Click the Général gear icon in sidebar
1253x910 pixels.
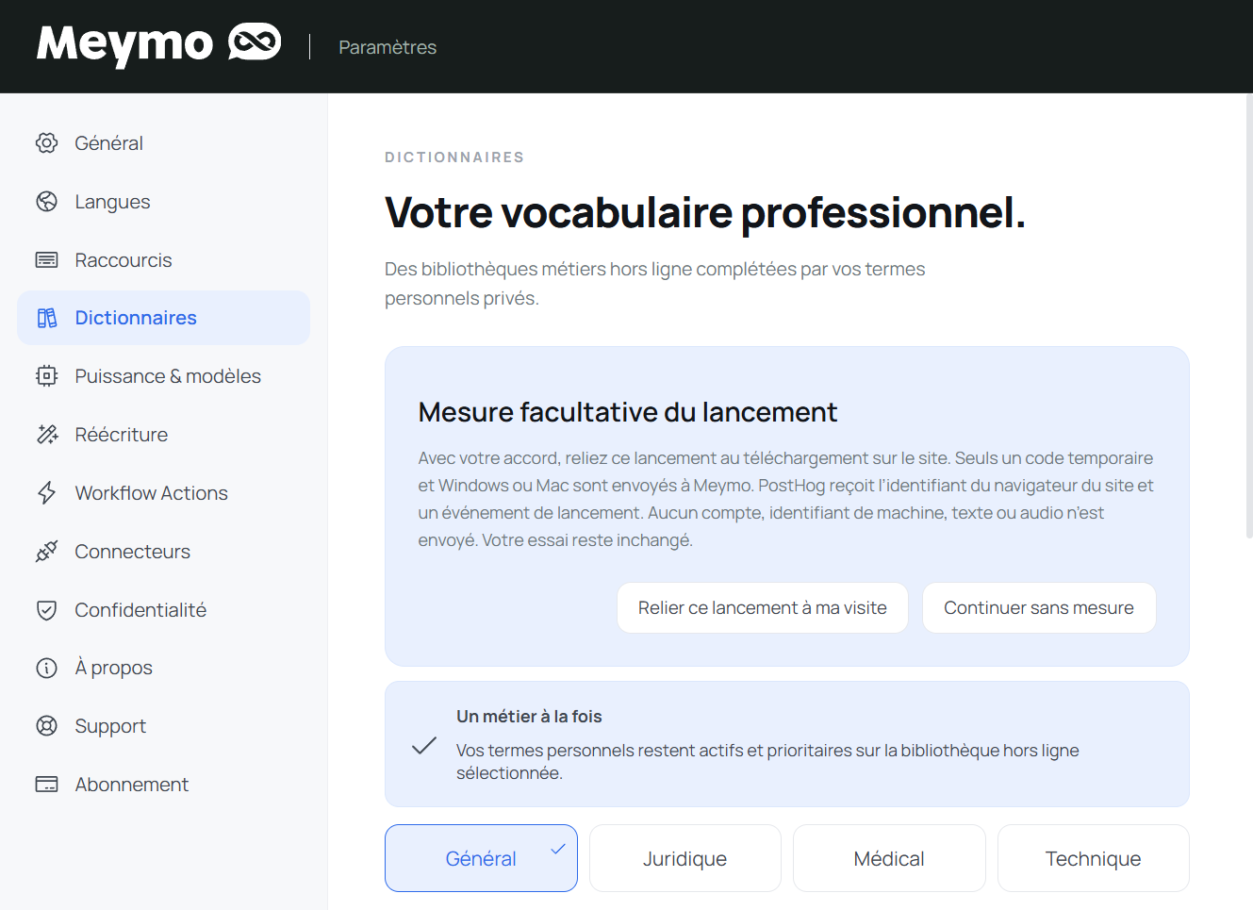tap(46, 143)
